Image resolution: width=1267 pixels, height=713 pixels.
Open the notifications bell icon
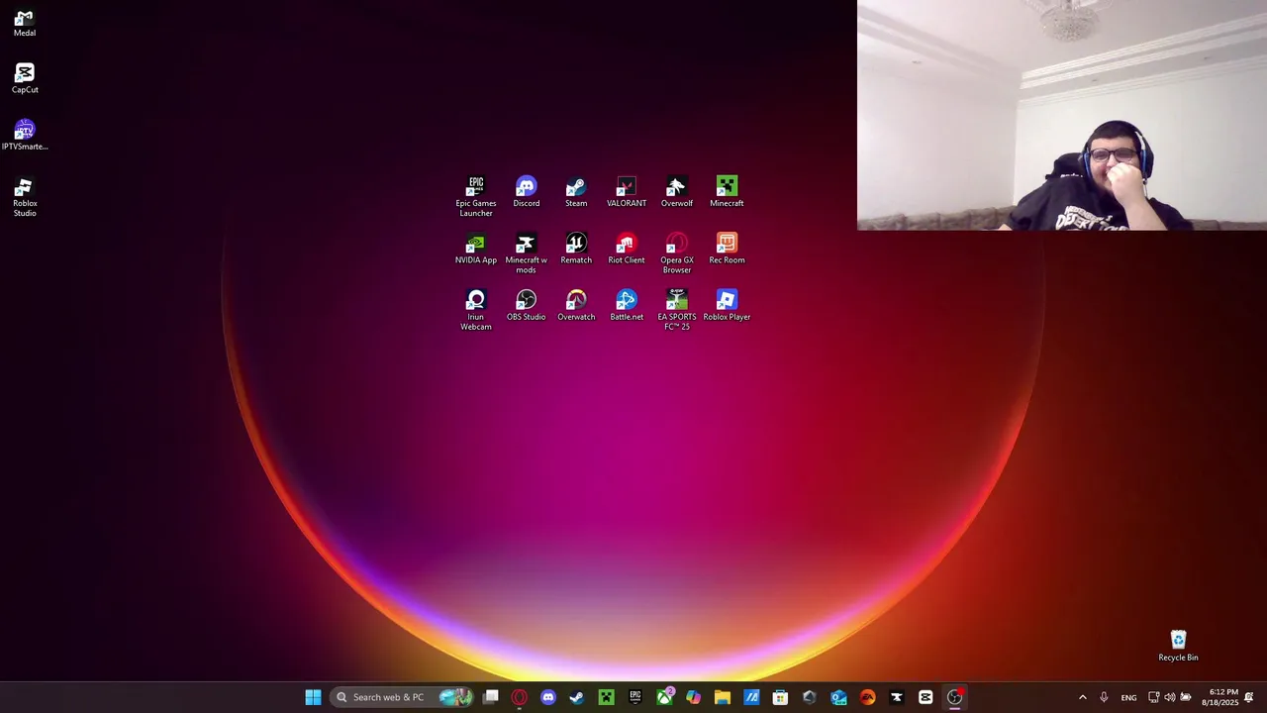(x=1249, y=697)
